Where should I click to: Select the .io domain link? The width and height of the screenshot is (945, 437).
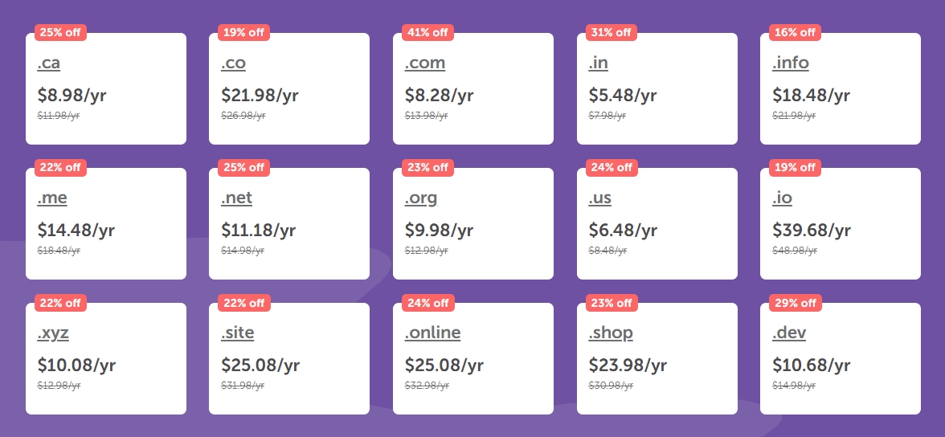[782, 198]
